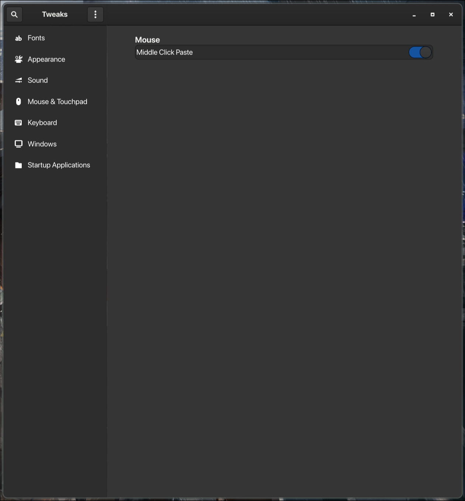Switch to the Keyboard settings page
465x501 pixels.
point(42,122)
